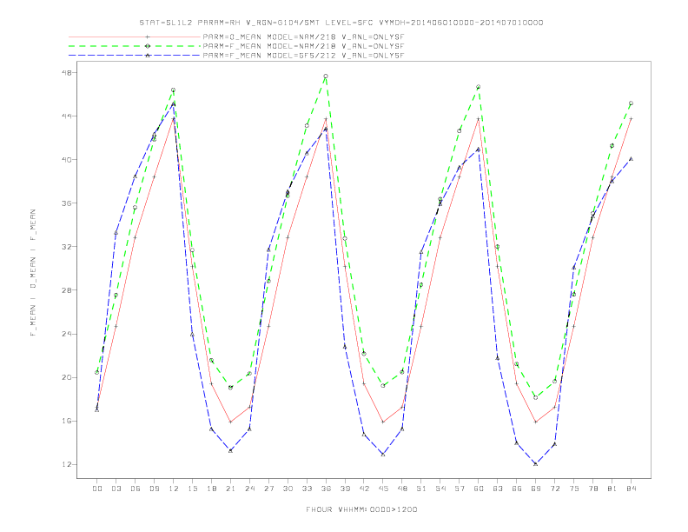Click the x-axis forecast hour label 30
The width and height of the screenshot is (688, 532).
288,489
